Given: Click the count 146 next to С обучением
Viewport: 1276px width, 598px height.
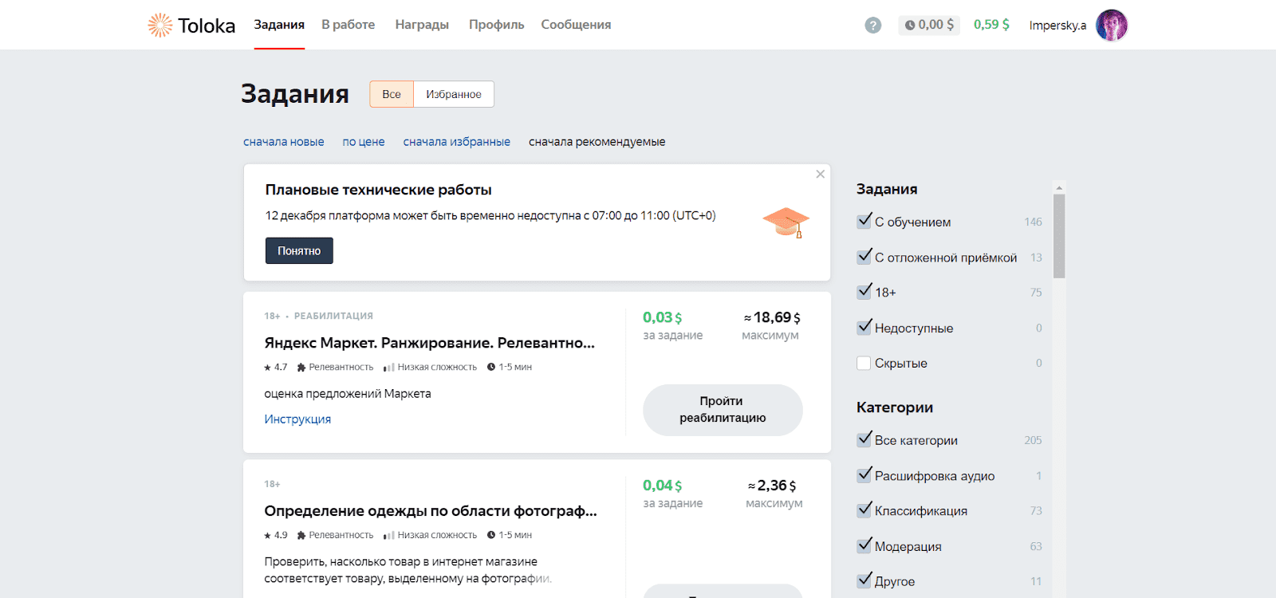Looking at the screenshot, I should pyautogui.click(x=1034, y=222).
